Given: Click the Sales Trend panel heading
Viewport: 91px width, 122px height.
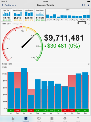Looking at the screenshot, I should tap(7, 64).
